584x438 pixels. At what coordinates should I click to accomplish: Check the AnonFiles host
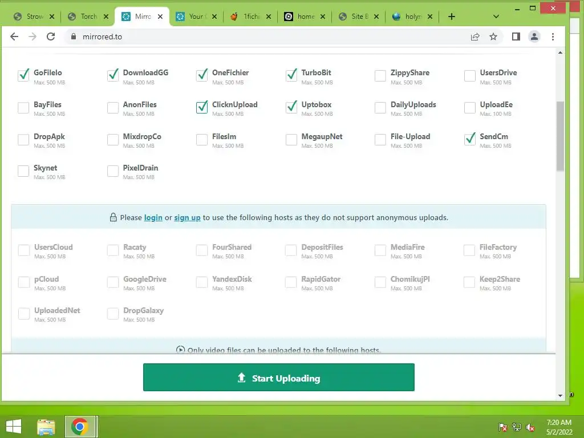(113, 108)
